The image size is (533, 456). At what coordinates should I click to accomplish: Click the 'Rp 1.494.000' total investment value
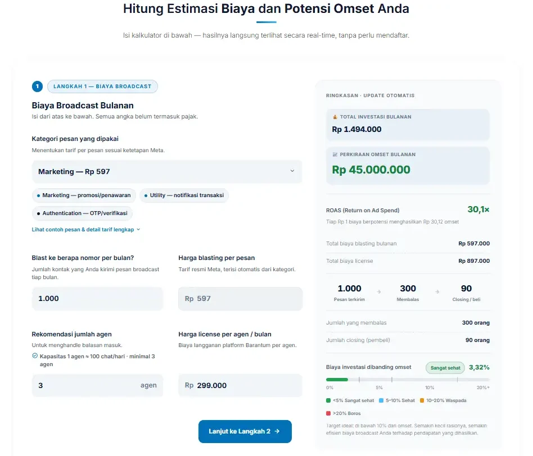[x=356, y=129]
